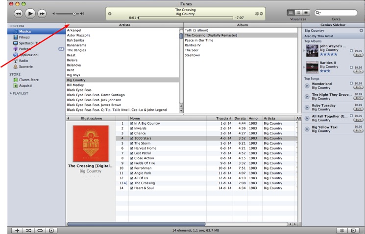
Task: Switch to list view
Action: pos(291,13)
